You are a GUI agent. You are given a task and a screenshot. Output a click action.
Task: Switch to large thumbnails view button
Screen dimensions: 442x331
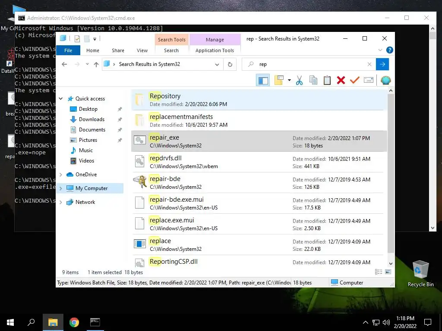388,272
